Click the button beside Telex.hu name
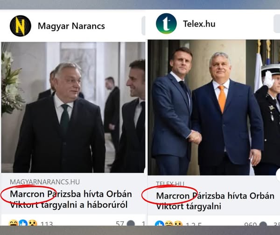 [277, 23]
